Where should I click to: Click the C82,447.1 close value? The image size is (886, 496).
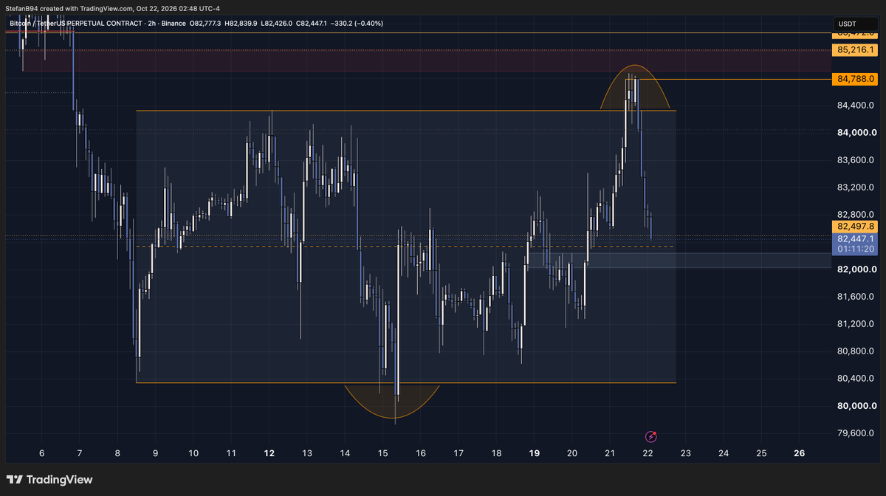click(311, 24)
